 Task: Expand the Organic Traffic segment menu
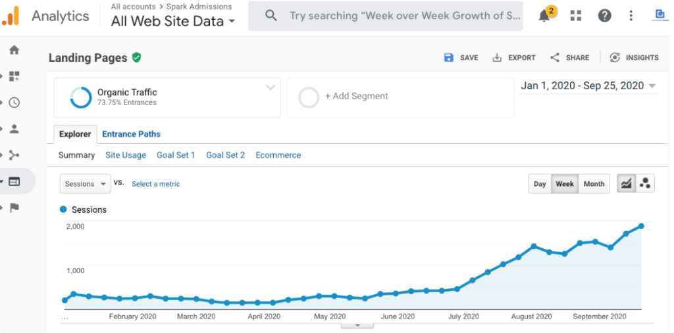tap(270, 88)
